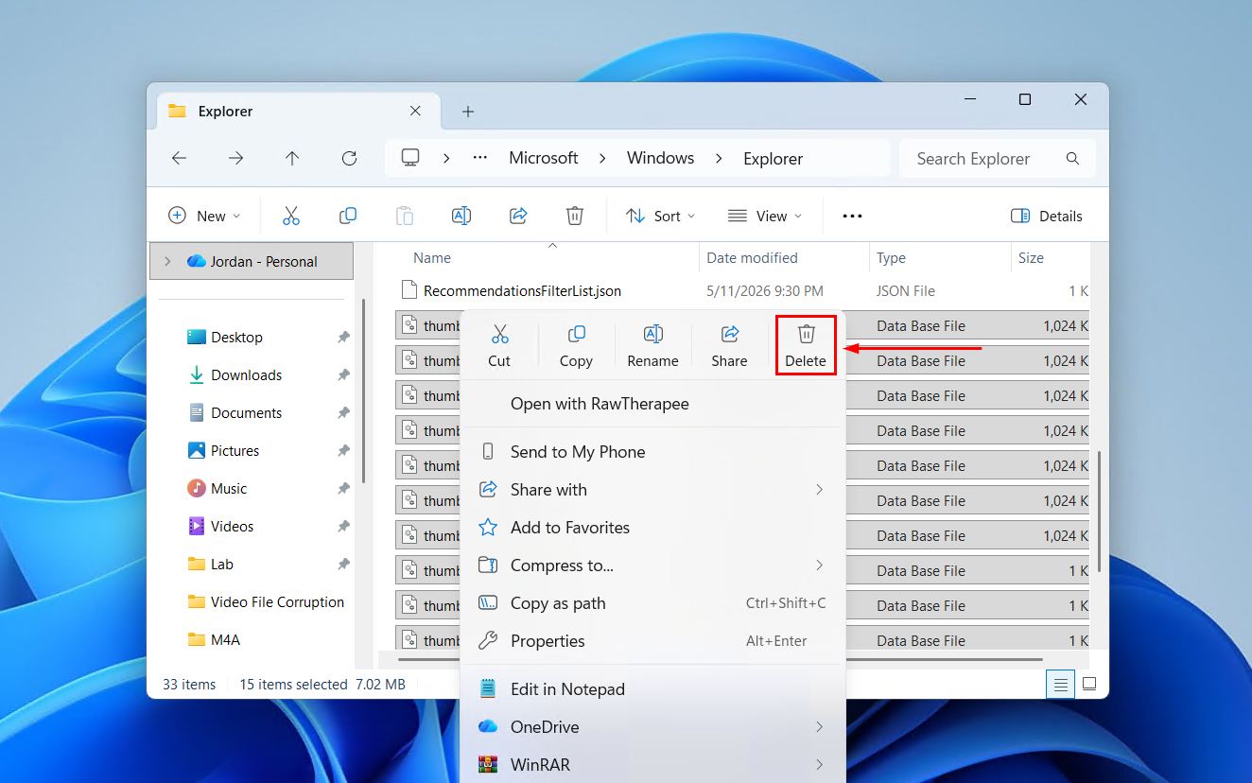Toggle the Details pane button

1047,216
